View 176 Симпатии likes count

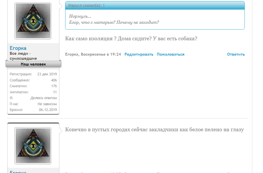tap(54, 86)
